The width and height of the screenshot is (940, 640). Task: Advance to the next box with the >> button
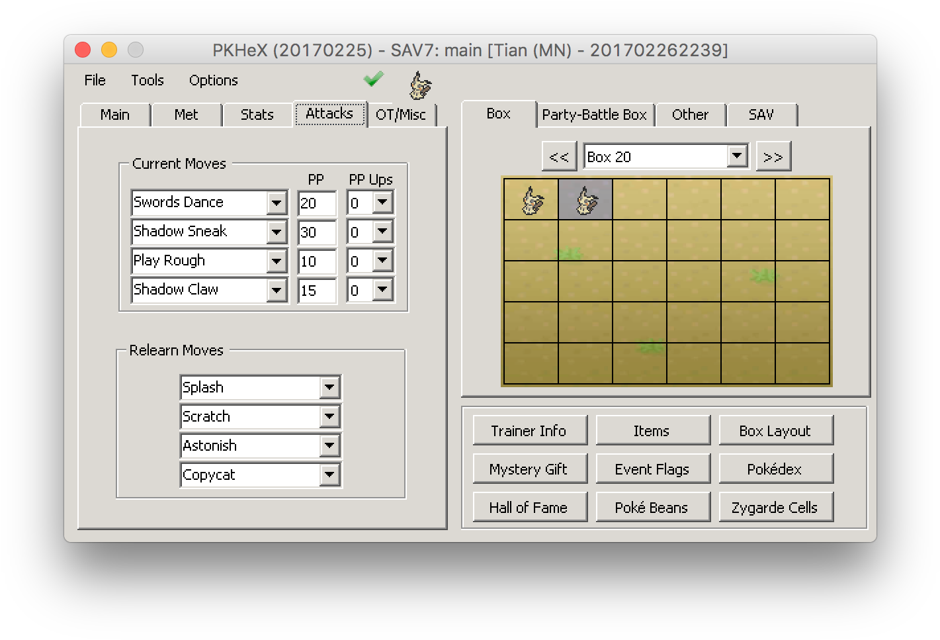(773, 156)
